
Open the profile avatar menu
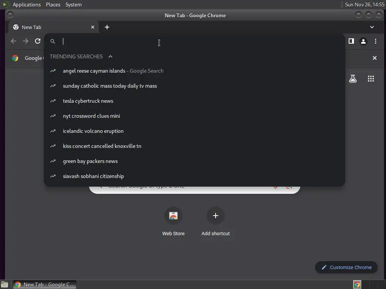pos(363,41)
